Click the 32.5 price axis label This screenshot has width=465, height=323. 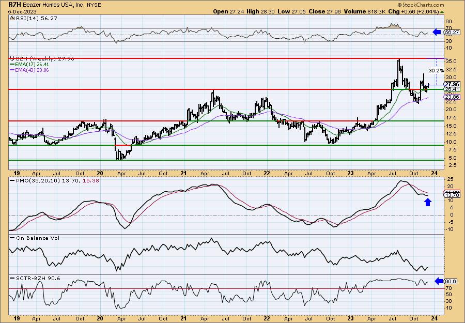click(451, 69)
